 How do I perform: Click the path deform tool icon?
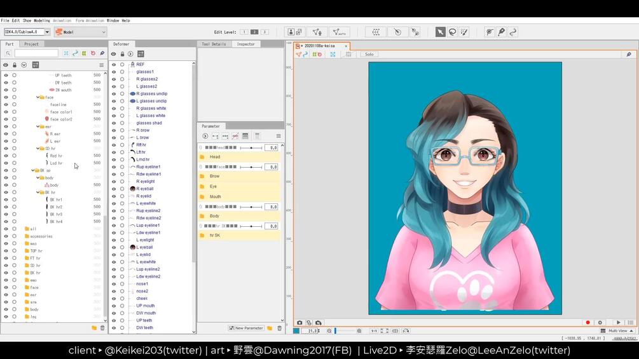pyautogui.click(x=512, y=32)
